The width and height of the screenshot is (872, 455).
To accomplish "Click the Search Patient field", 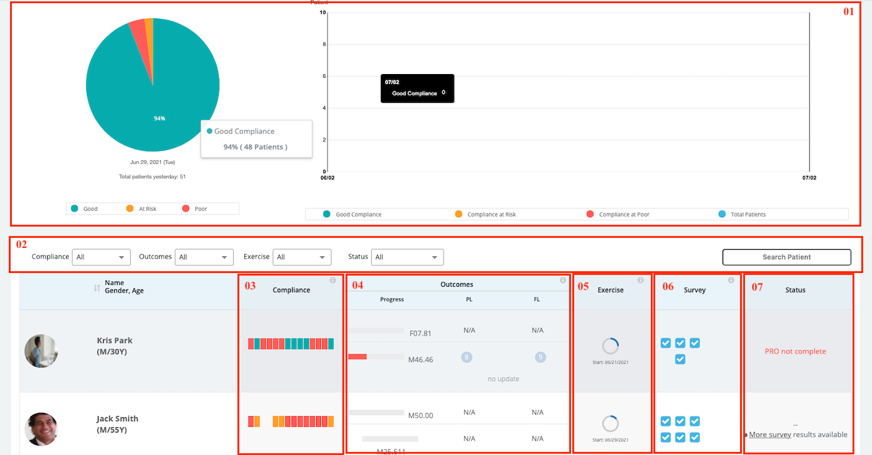I will click(787, 257).
